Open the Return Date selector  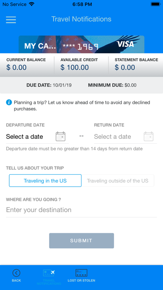pyautogui.click(x=126, y=137)
